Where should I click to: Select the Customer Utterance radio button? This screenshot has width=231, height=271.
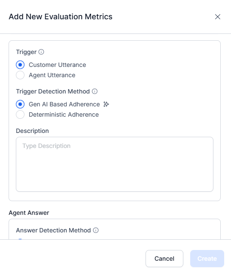pos(20,65)
